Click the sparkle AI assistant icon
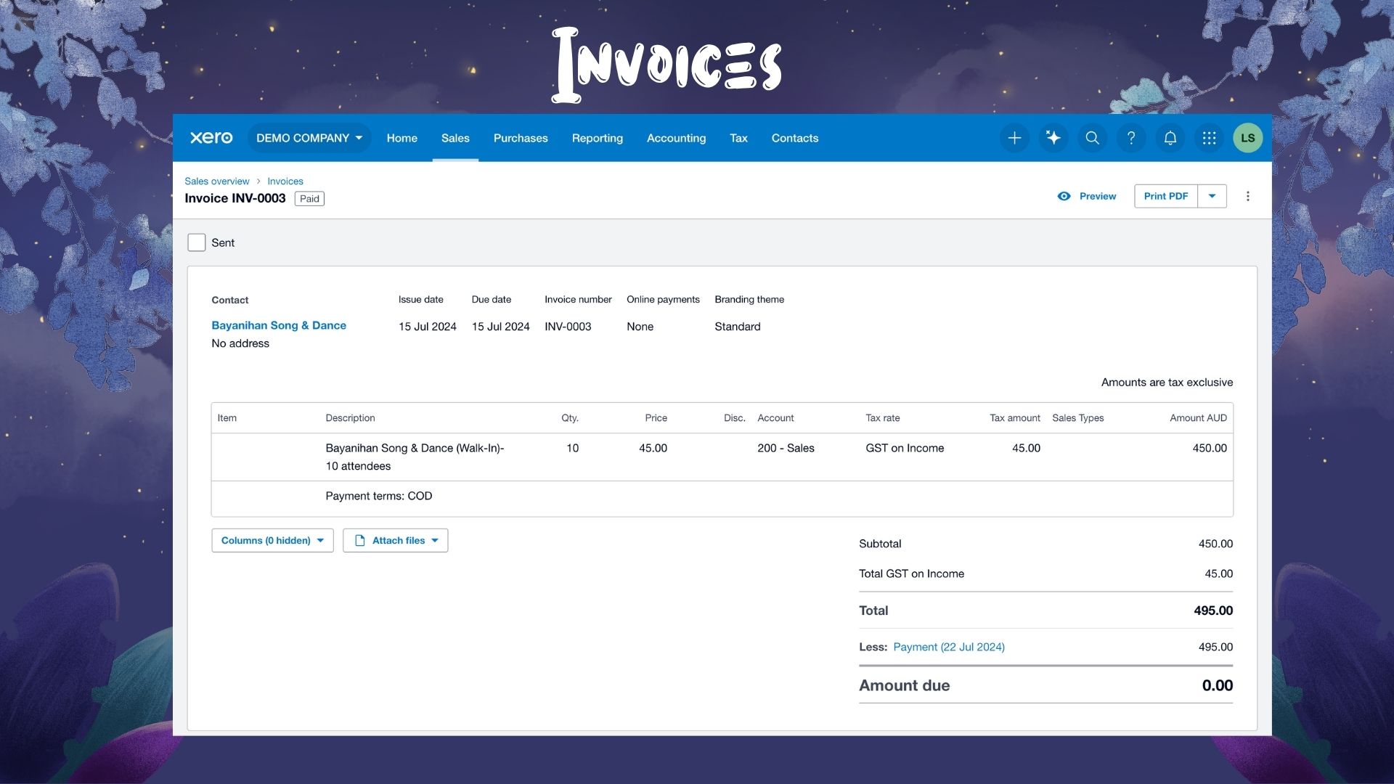The height and width of the screenshot is (784, 1394). (x=1053, y=138)
